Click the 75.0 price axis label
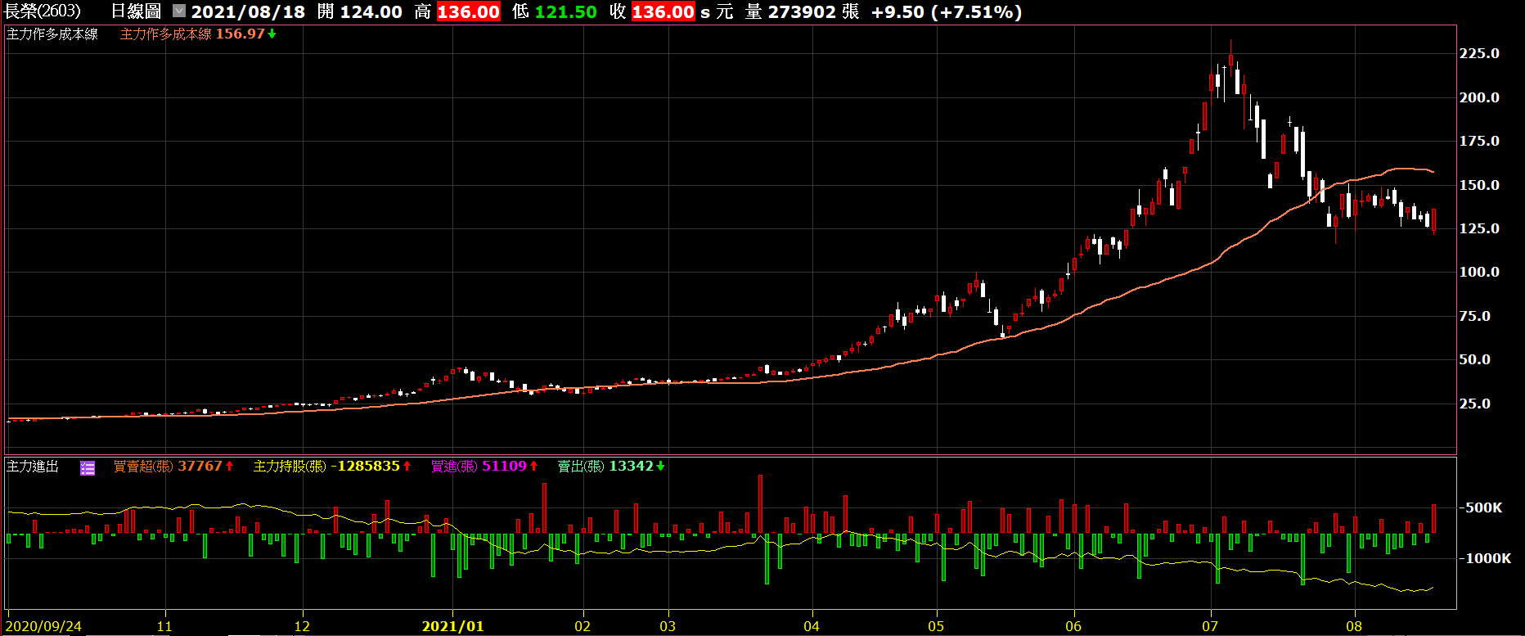The height and width of the screenshot is (636, 1525). coord(1475,316)
